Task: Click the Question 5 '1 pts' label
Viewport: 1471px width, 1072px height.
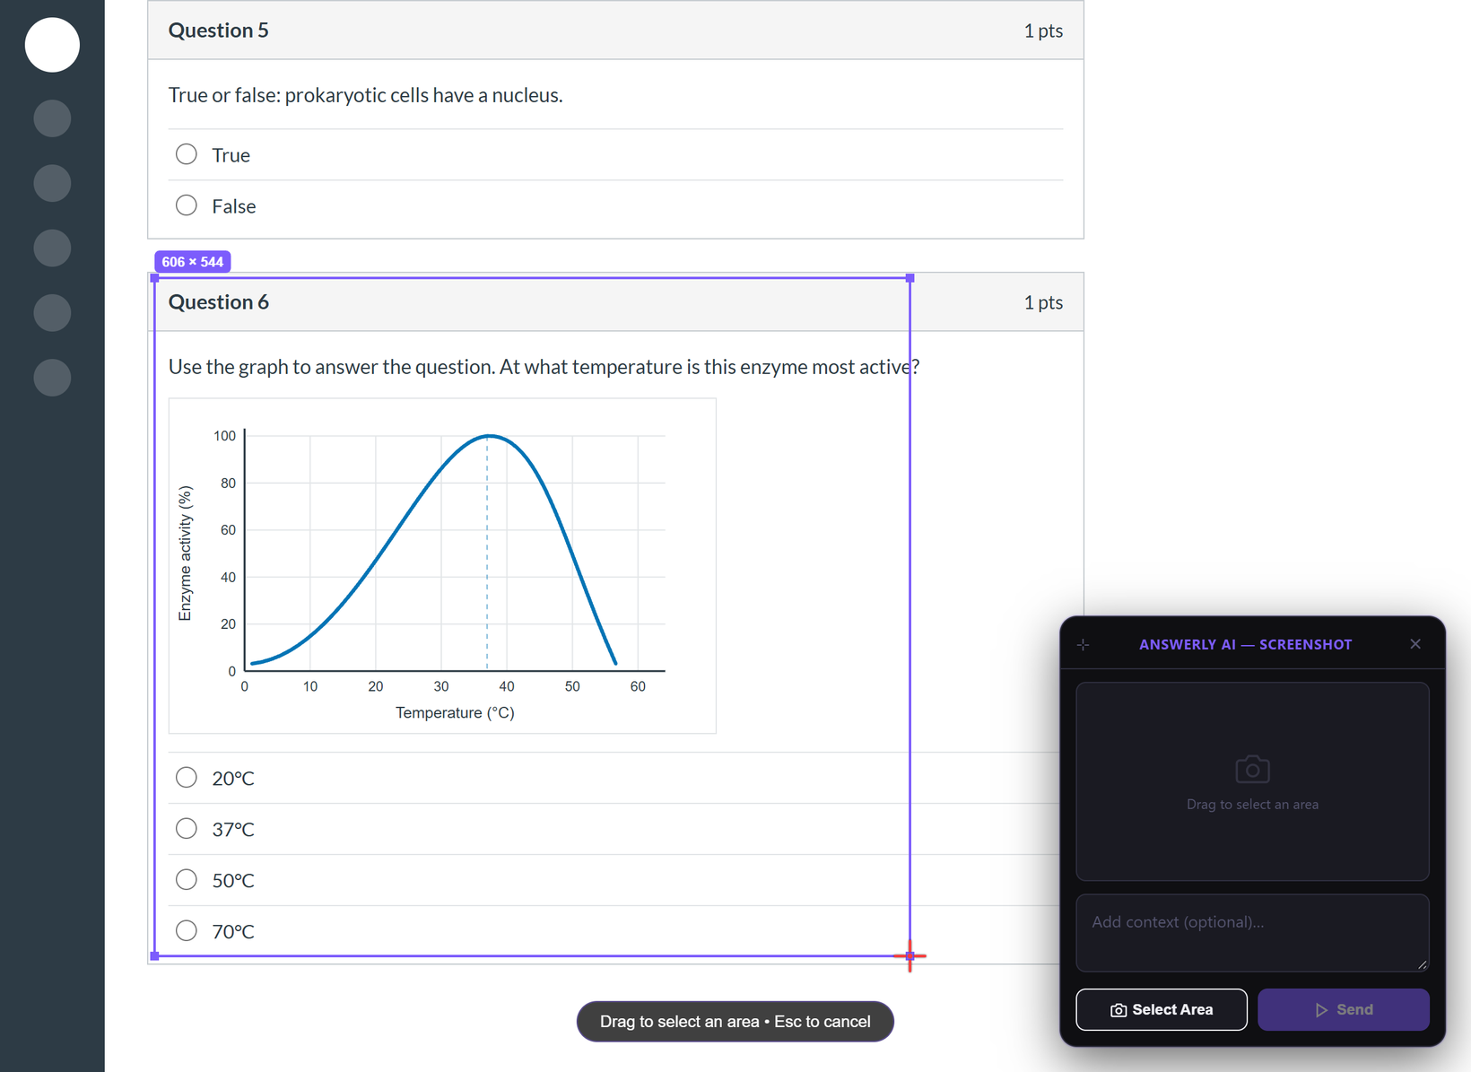Action: [1043, 31]
